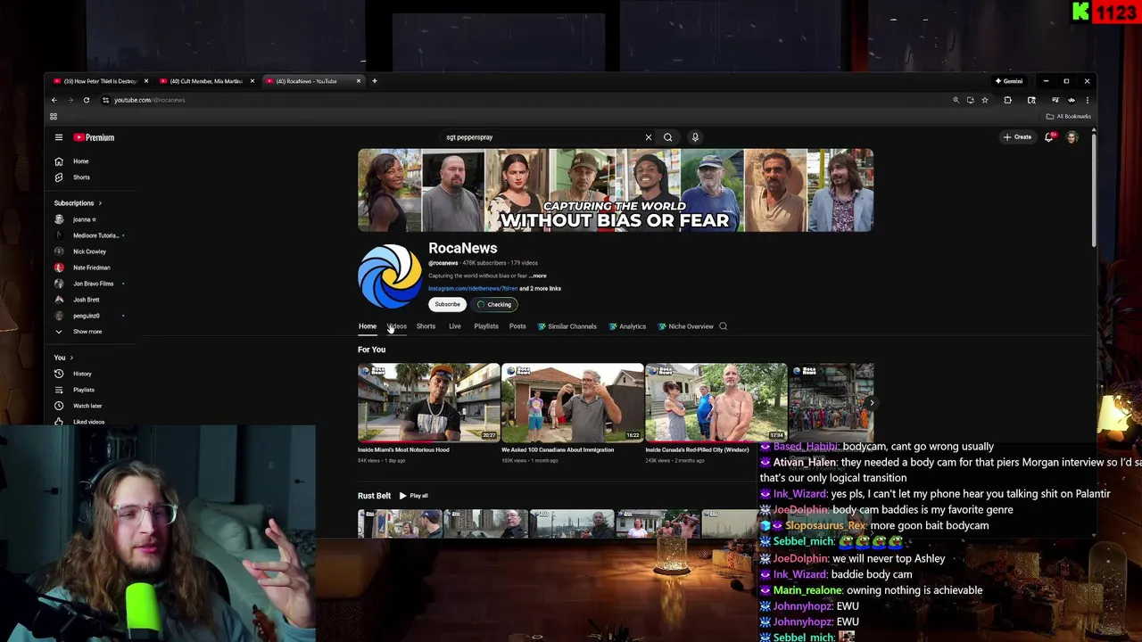1142x642 pixels.
Task: Switch to Cult Member, Mia Martina browser tab
Action: [x=205, y=81]
